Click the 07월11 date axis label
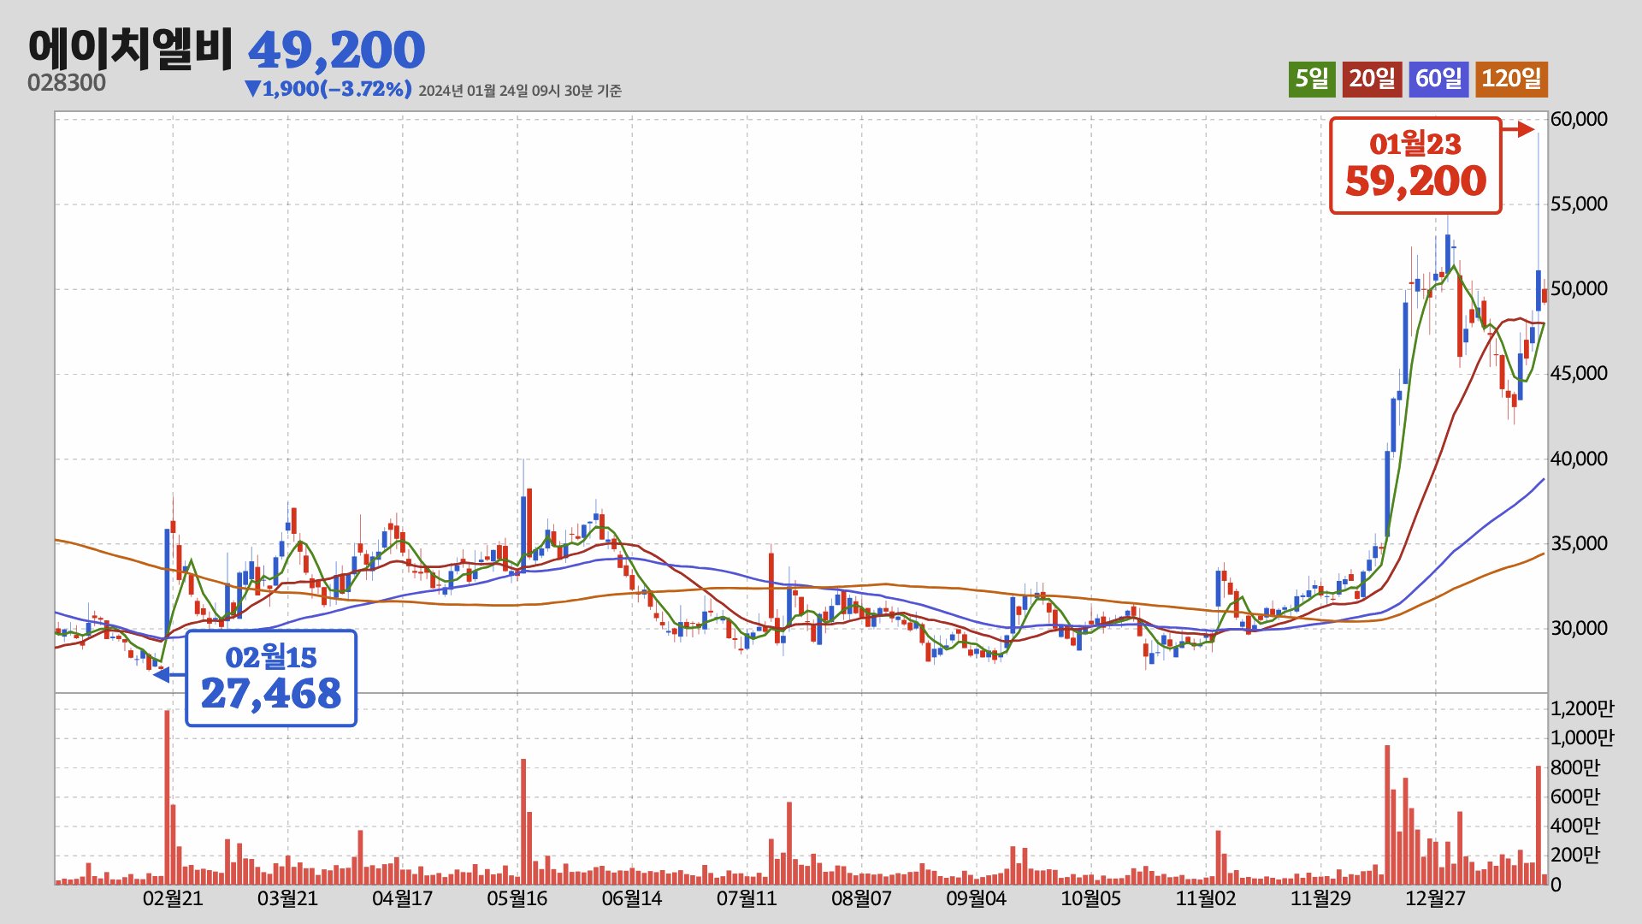Image resolution: width=1642 pixels, height=924 pixels. tap(747, 898)
